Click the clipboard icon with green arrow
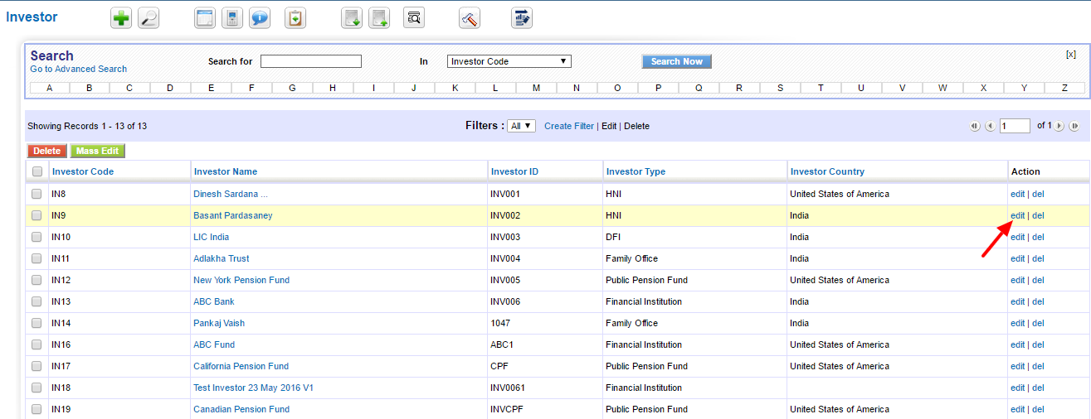The height and width of the screenshot is (419, 1091). pos(295,18)
